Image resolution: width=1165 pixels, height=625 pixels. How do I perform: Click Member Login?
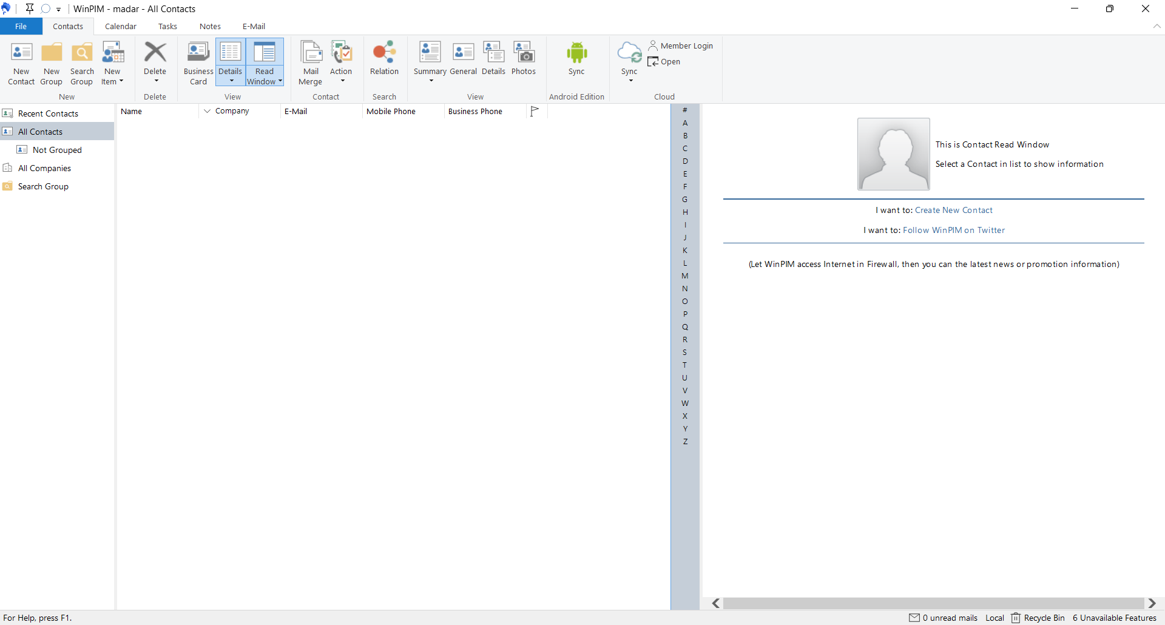[x=681, y=46]
